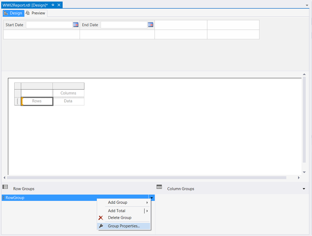This screenshot has width=312, height=236.
Task: Select the Rows cell in the matrix
Action: click(37, 101)
